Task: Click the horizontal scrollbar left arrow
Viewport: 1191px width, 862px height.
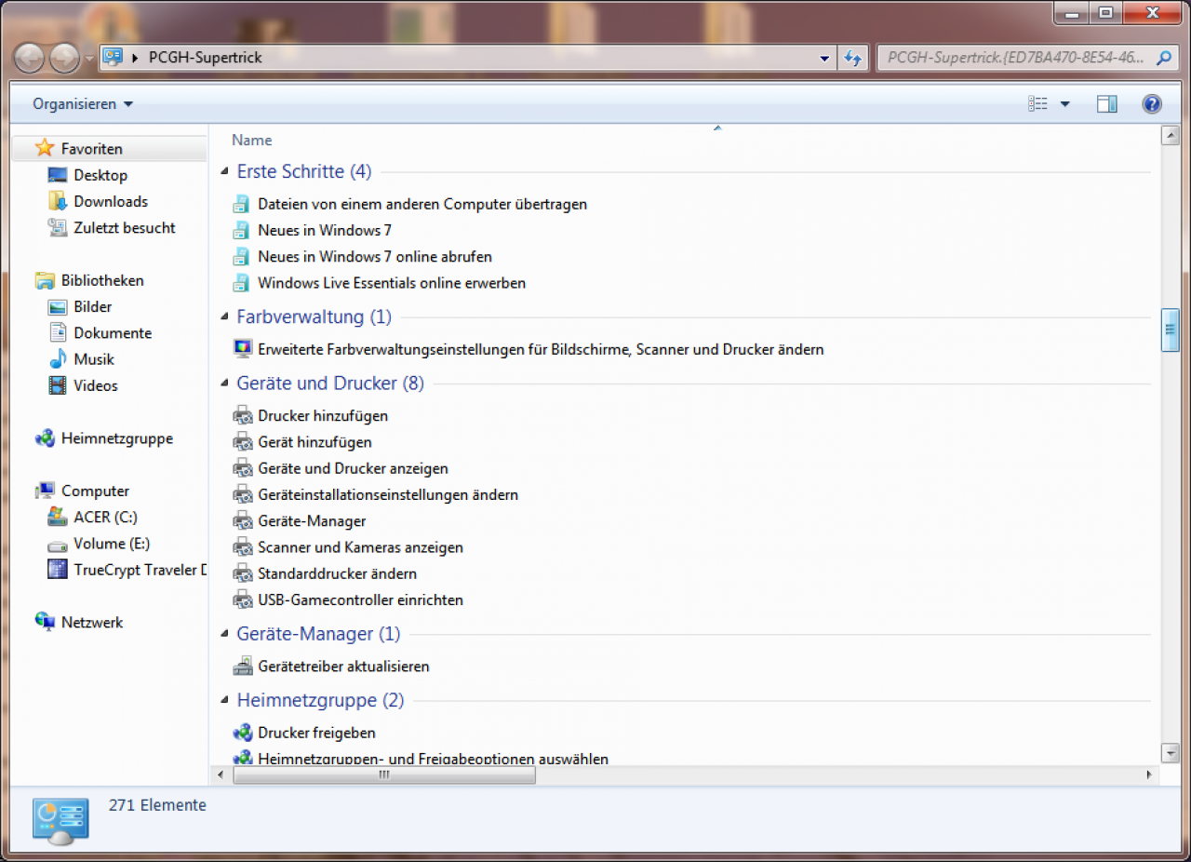Action: [221, 774]
